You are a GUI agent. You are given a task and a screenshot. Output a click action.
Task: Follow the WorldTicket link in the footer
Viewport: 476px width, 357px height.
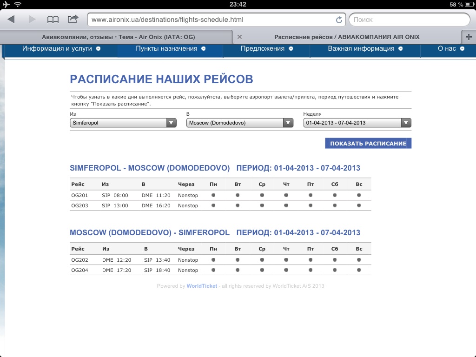(202, 286)
